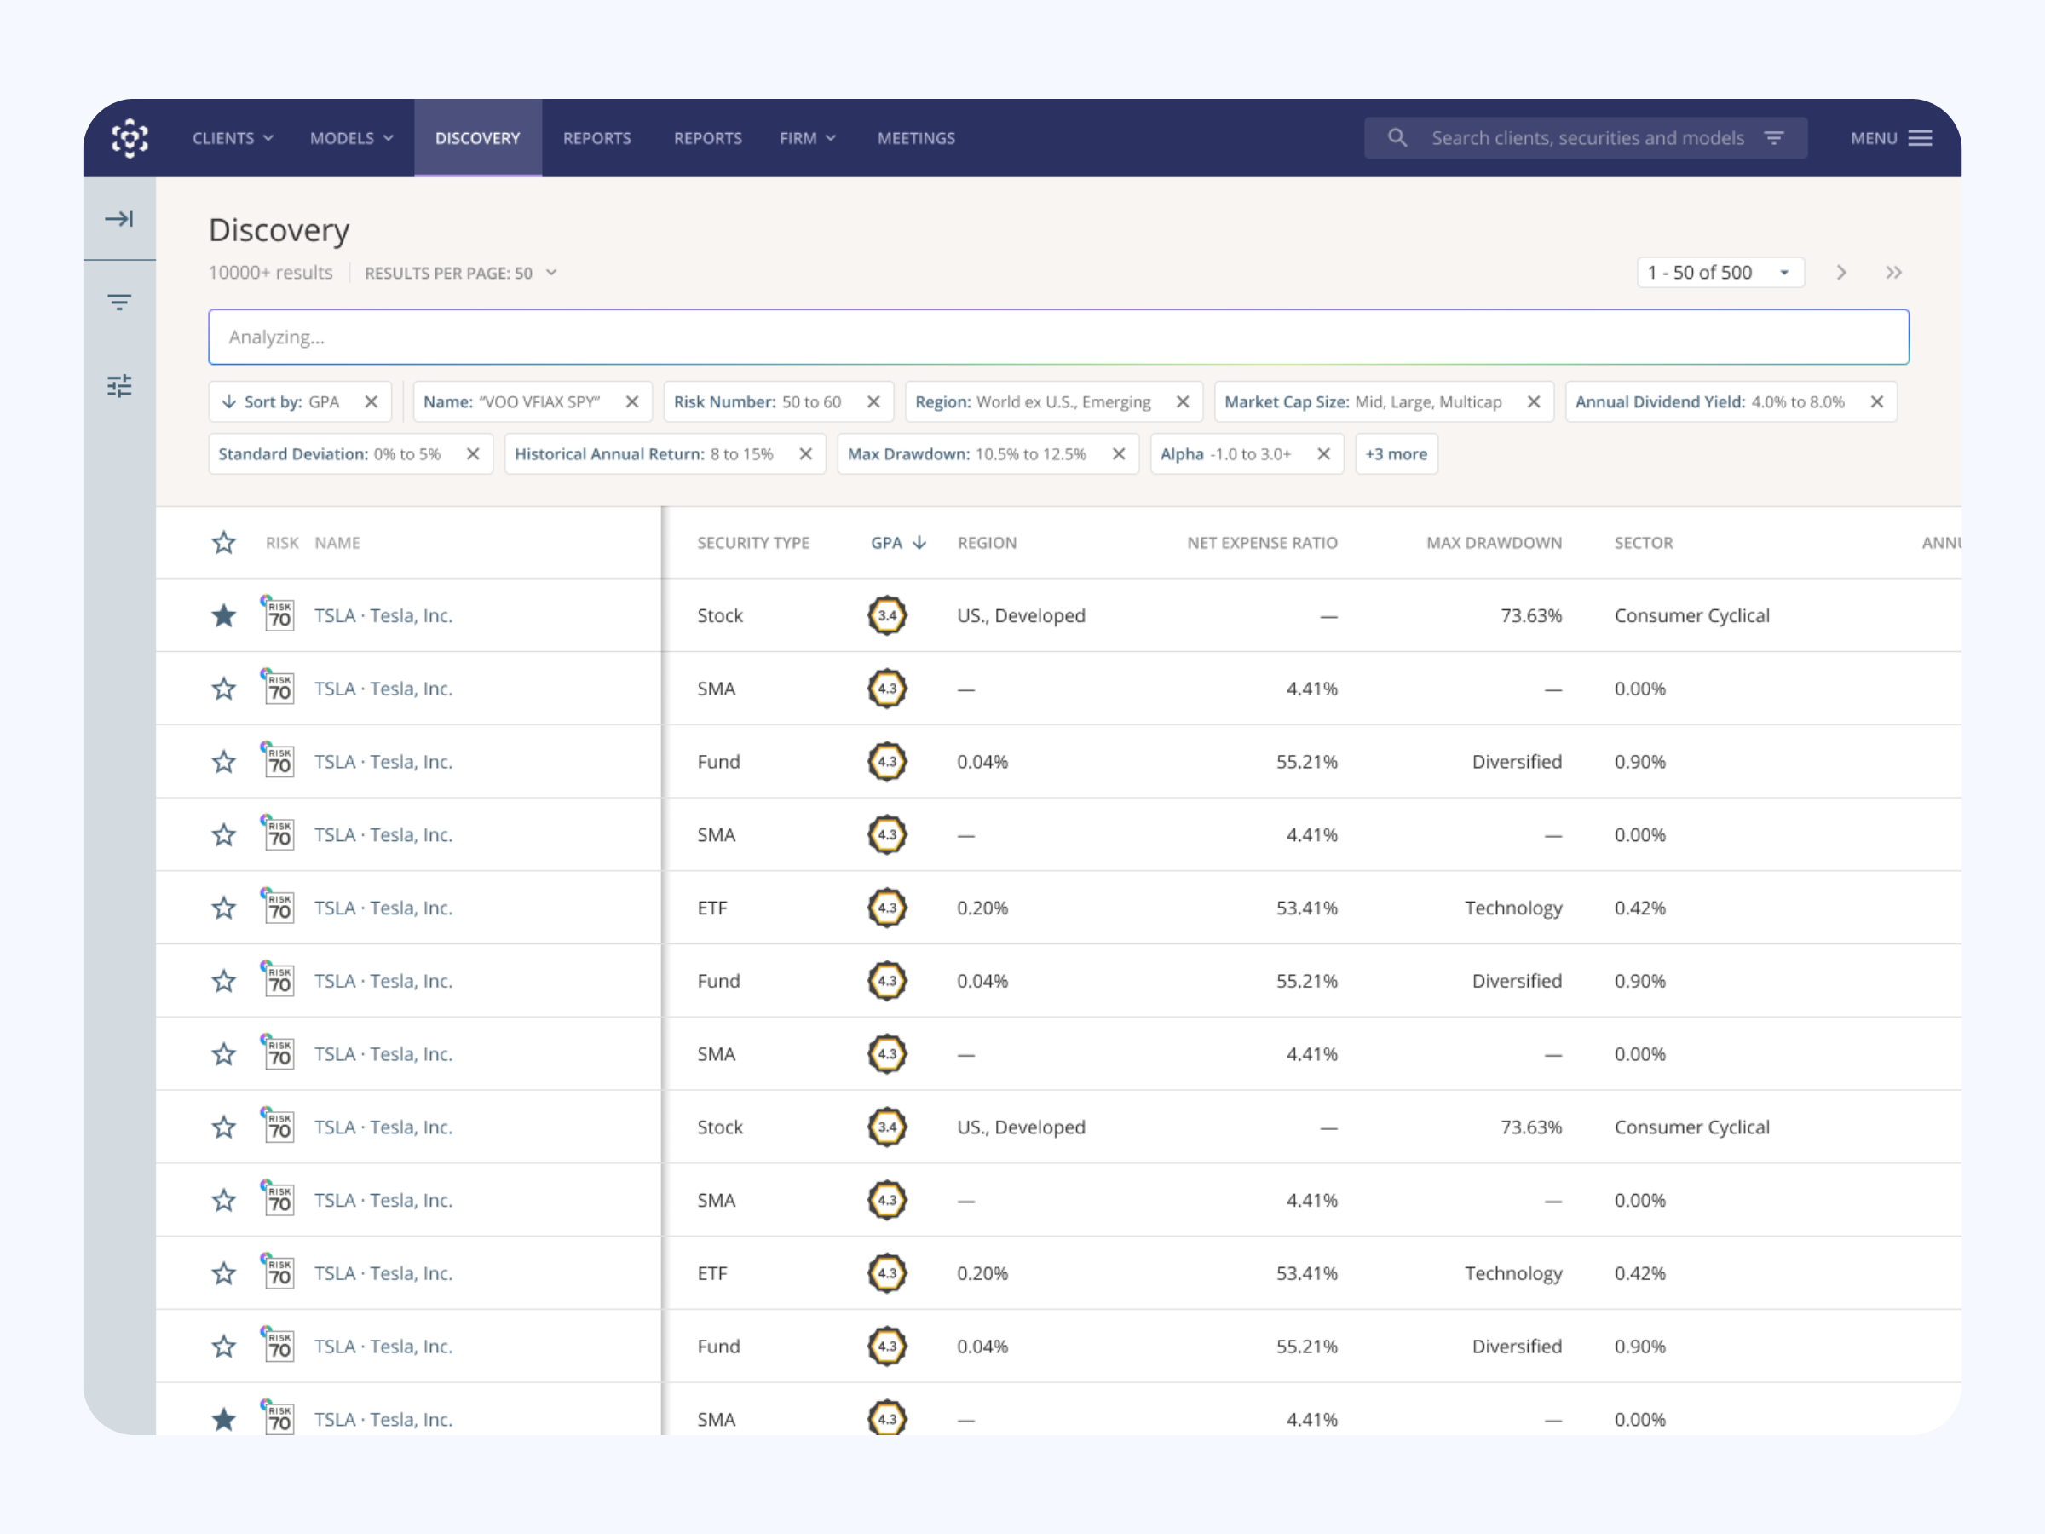Go to MEETINGS nav item

tap(916, 138)
